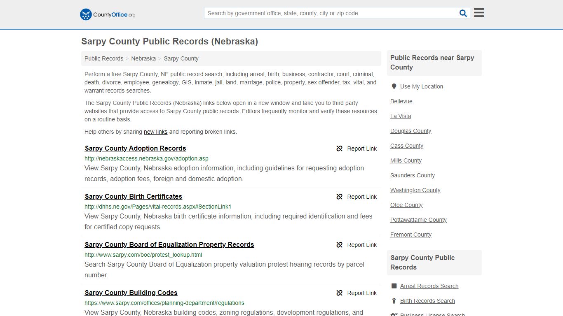Click the location pin icon
The image size is (563, 316).
point(394,86)
